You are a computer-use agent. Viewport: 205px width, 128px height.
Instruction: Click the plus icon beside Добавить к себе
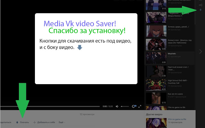click(35, 122)
